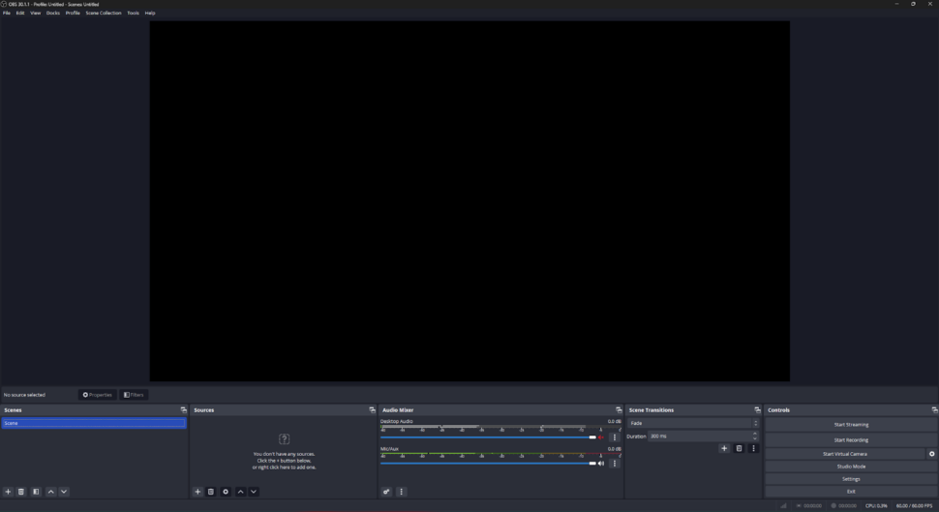Mute the Mic/Aux speaker icon
This screenshot has width=939, height=512.
[x=601, y=464]
